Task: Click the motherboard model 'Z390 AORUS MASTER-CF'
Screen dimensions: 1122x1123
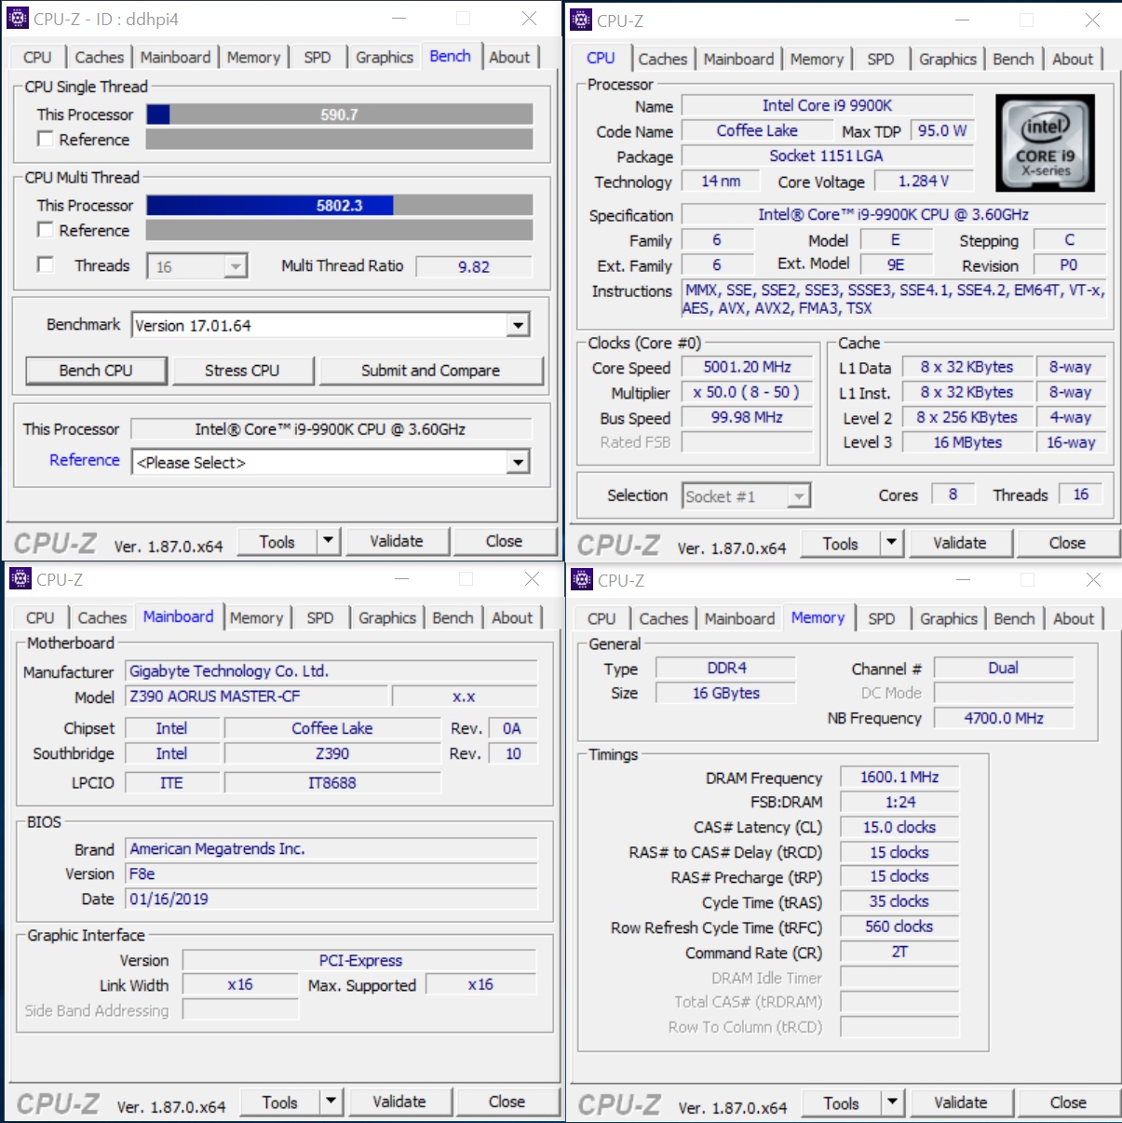Action: [256, 696]
